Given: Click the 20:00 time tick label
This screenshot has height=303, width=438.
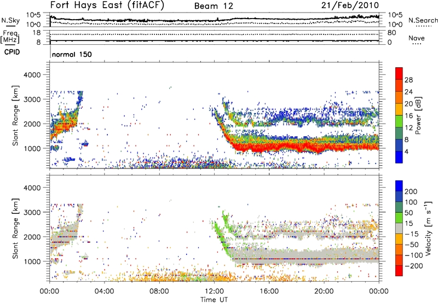Looking at the screenshot, I should pos(324,292).
